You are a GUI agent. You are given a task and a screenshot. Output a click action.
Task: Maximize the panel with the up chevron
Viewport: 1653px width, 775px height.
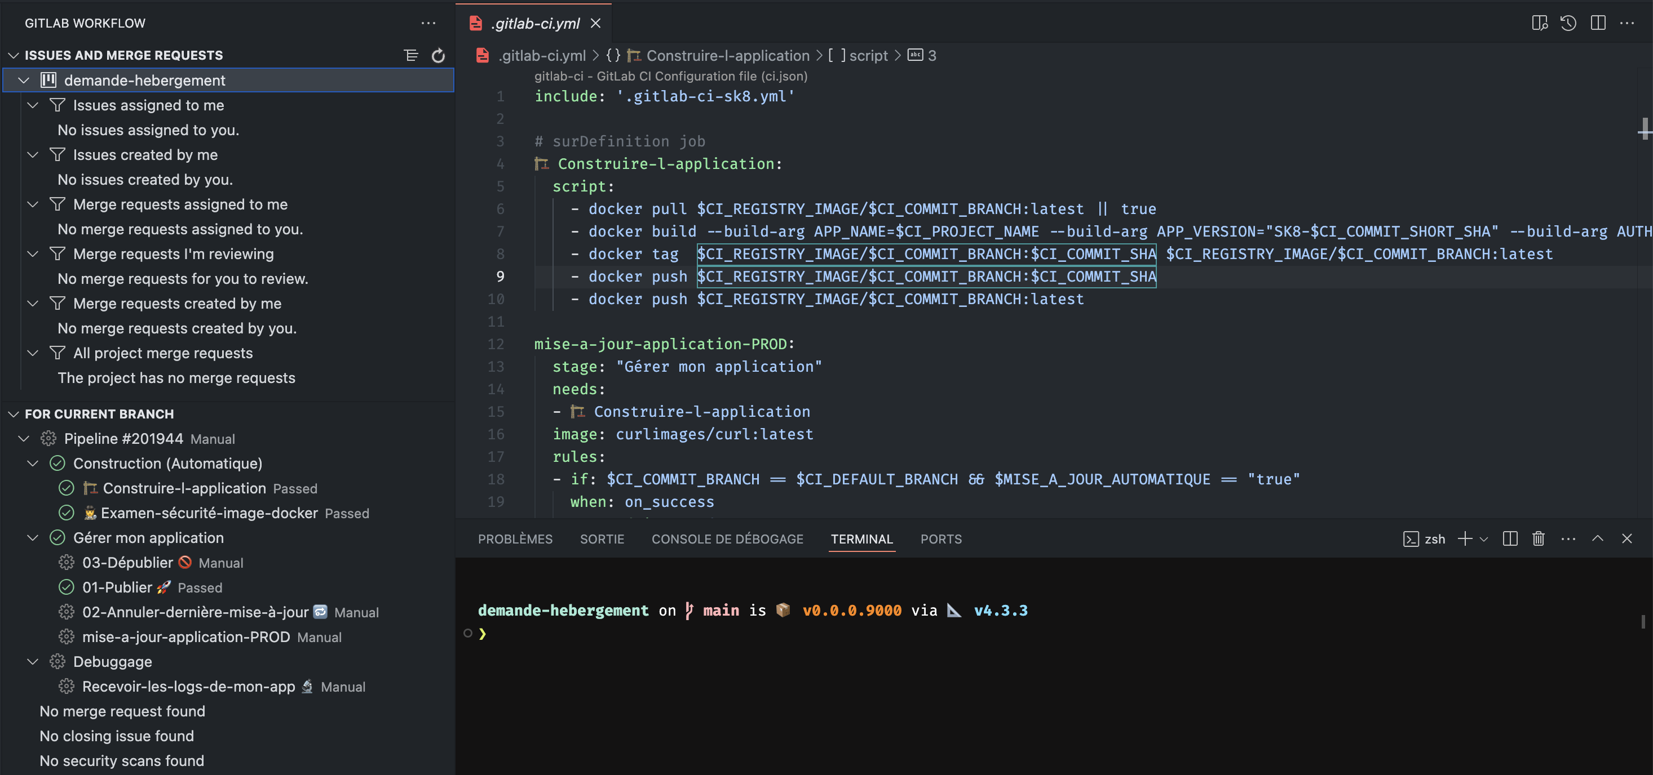coord(1597,538)
